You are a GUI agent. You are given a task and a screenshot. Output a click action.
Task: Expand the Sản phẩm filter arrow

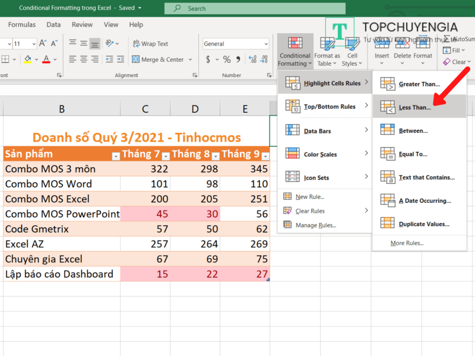click(115, 155)
